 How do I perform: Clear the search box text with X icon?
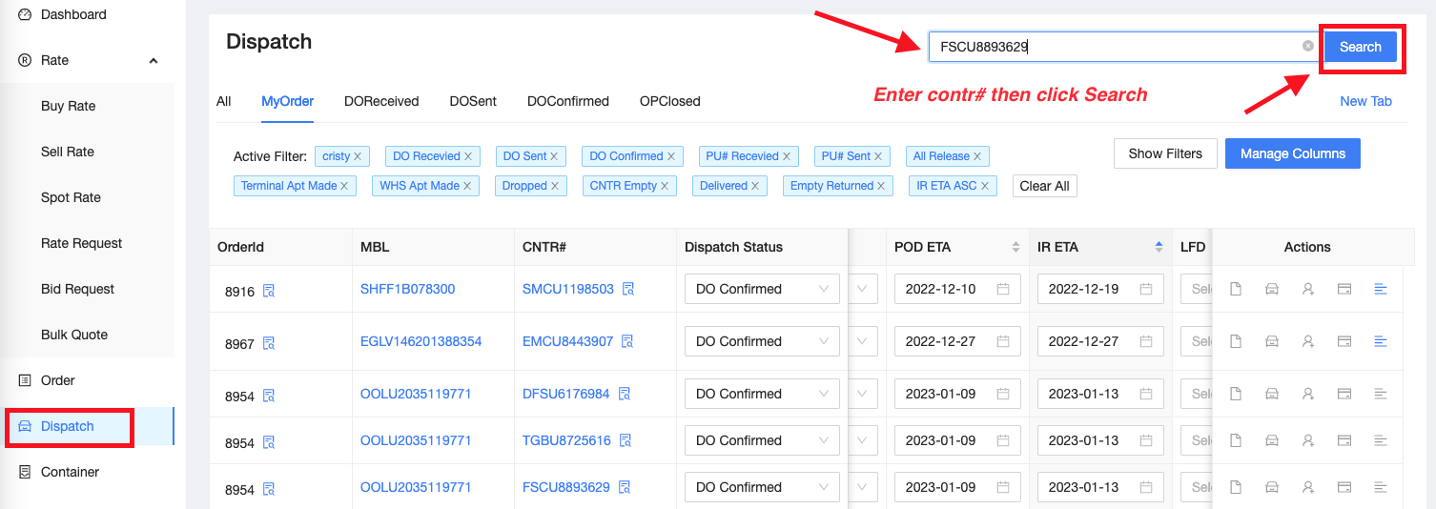pos(1308,46)
